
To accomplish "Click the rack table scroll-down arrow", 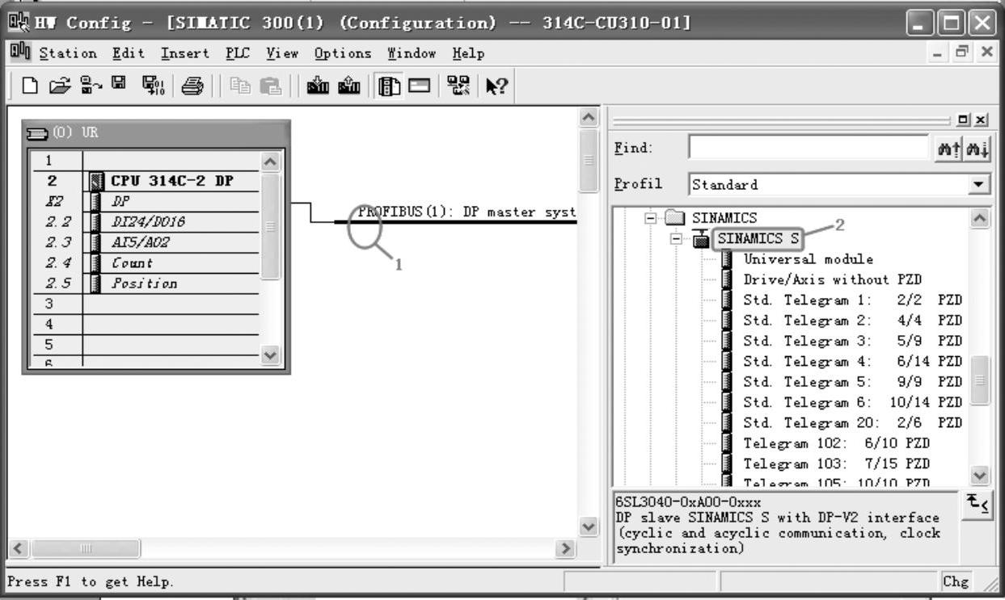I will click(270, 355).
